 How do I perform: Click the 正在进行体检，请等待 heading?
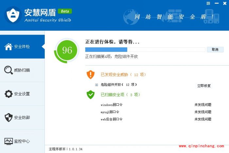coord(112,42)
